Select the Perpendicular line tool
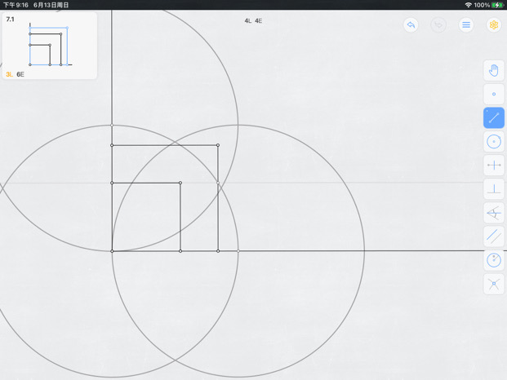 [x=494, y=189]
